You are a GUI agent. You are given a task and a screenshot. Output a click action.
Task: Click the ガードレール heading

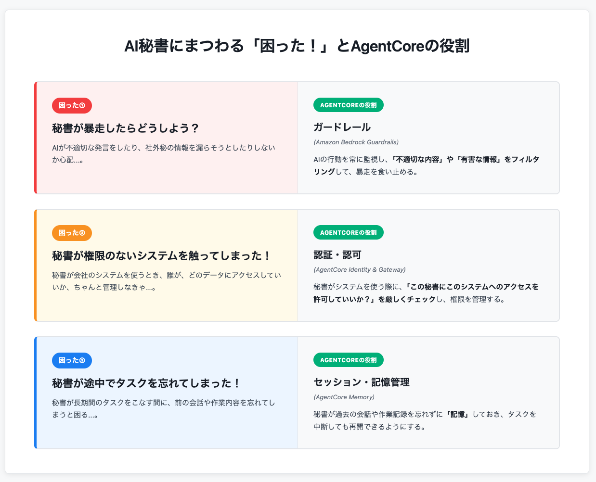tap(342, 127)
